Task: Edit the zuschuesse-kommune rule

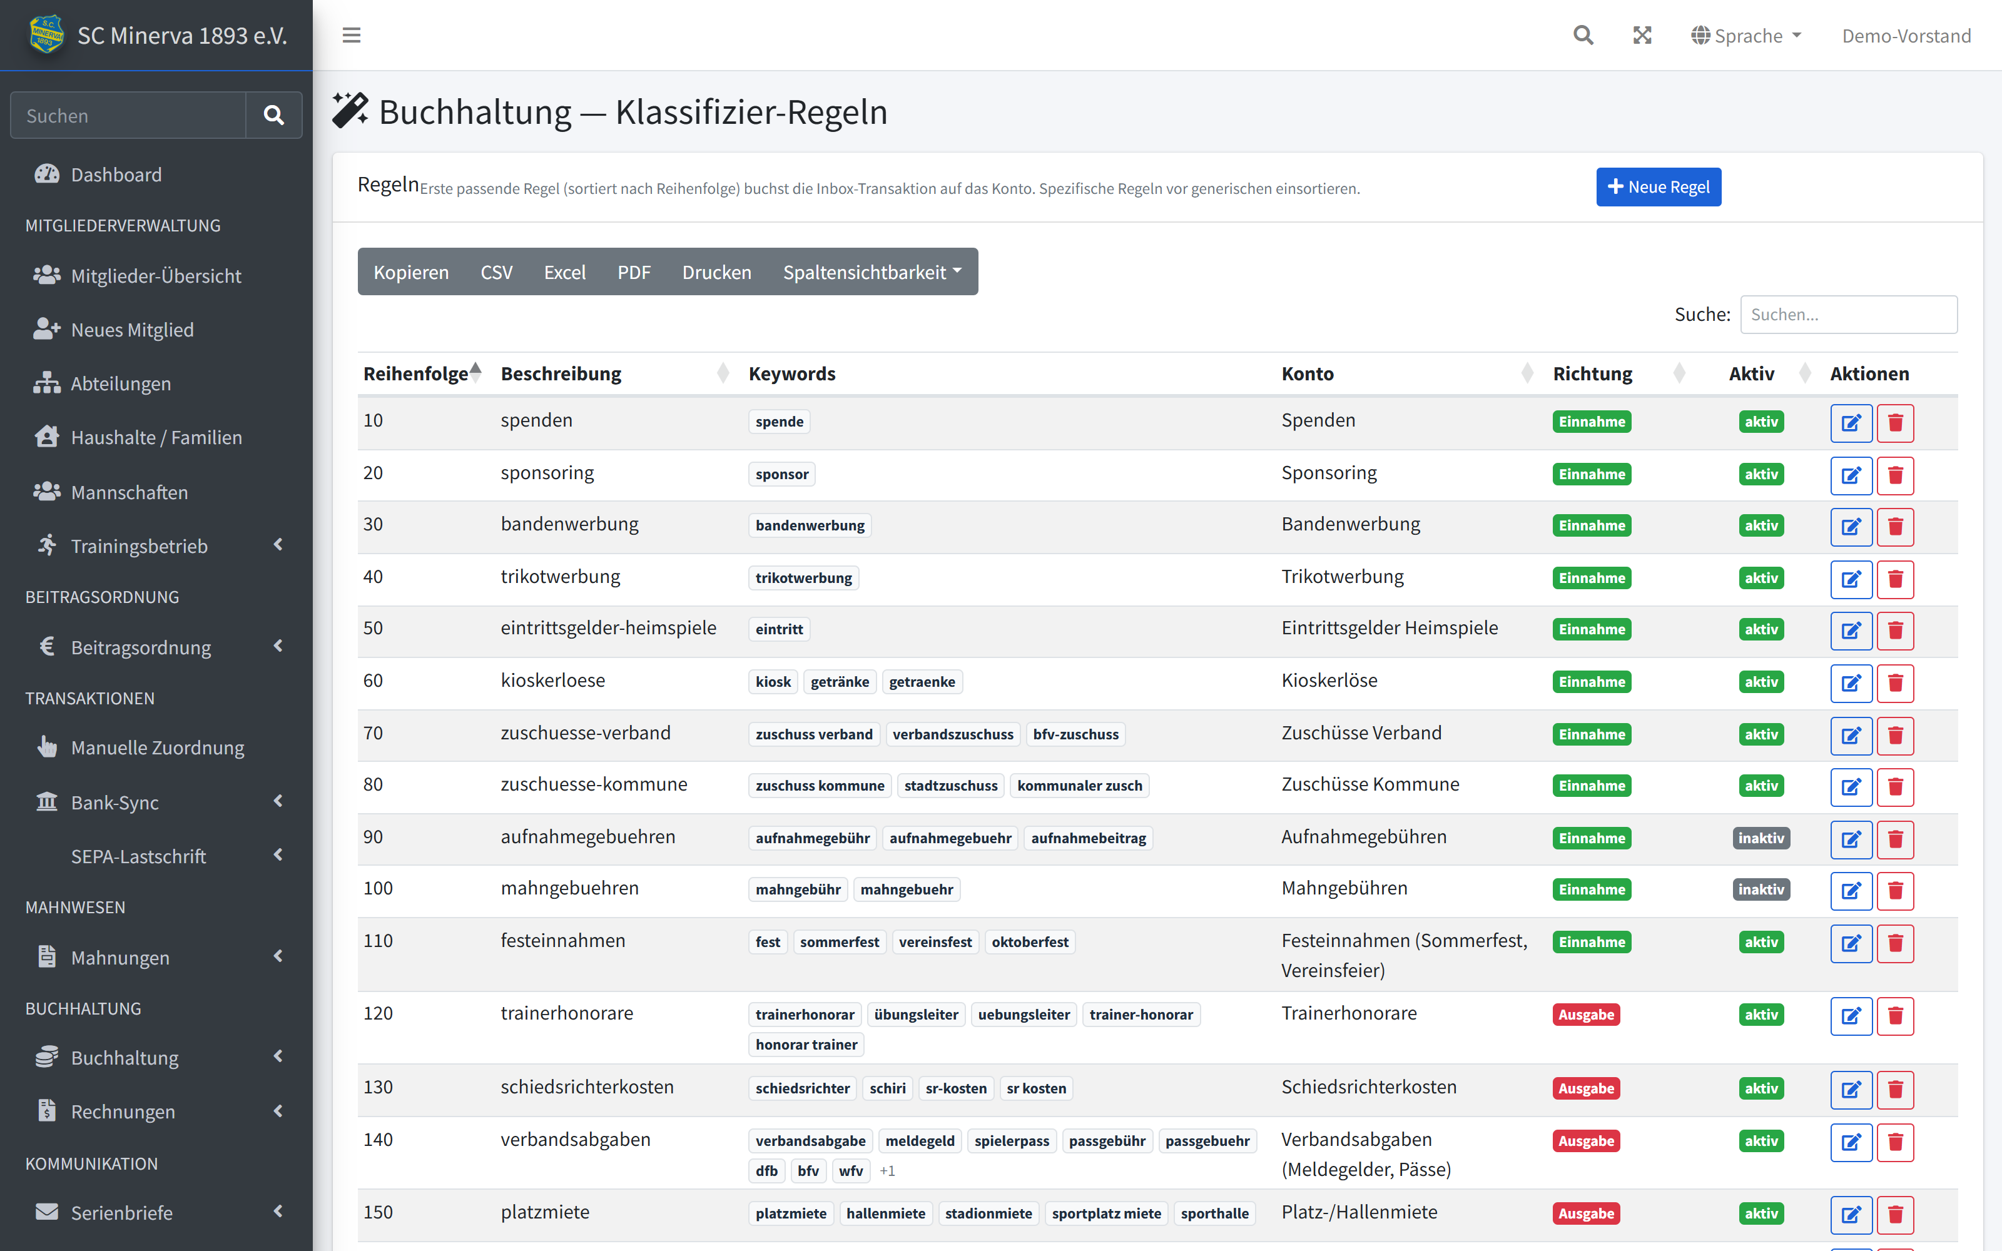Action: [x=1851, y=786]
